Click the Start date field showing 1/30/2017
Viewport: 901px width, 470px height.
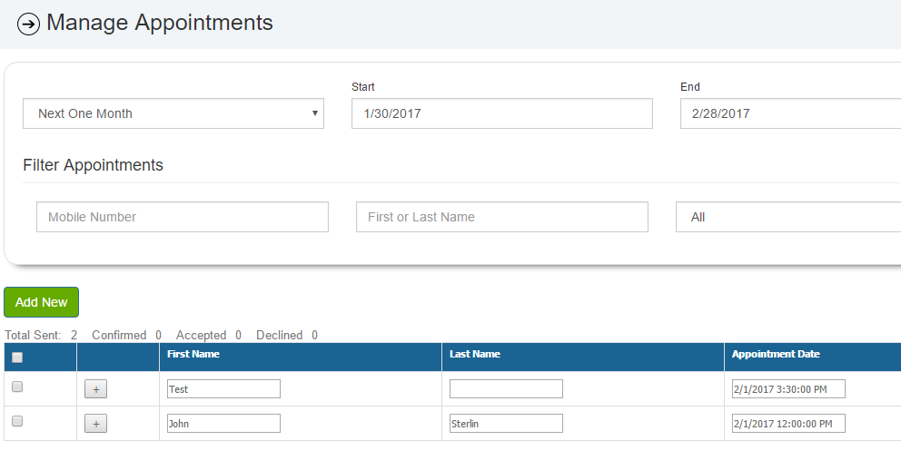(x=502, y=113)
